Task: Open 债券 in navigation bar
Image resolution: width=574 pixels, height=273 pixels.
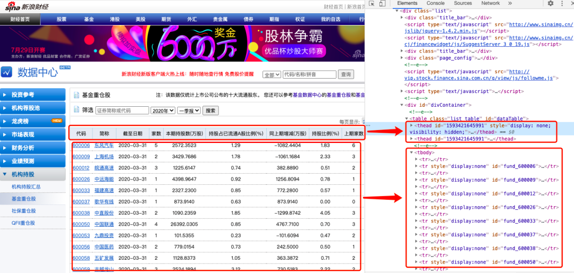Action: pyautogui.click(x=249, y=20)
